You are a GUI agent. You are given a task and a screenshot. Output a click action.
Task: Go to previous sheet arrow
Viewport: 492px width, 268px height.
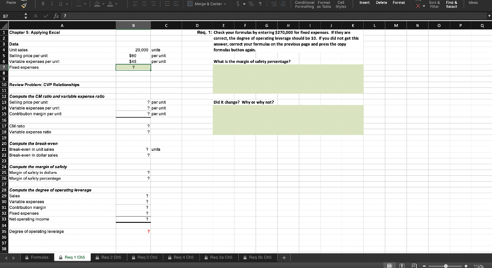pos(6,258)
